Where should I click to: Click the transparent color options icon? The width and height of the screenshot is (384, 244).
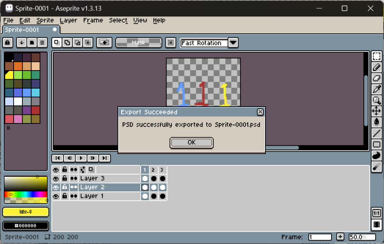click(104, 43)
